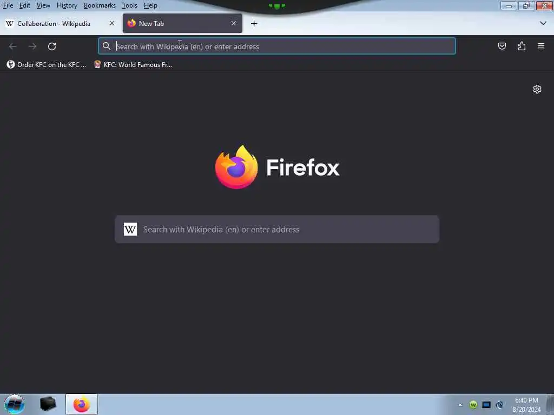The width and height of the screenshot is (554, 415).
Task: Go forward one page
Action: pyautogui.click(x=32, y=46)
